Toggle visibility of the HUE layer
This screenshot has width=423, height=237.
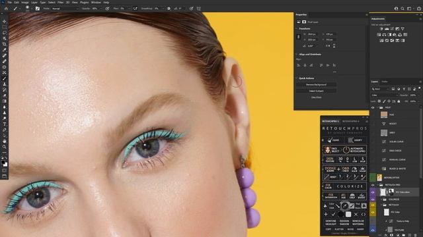tap(373, 115)
